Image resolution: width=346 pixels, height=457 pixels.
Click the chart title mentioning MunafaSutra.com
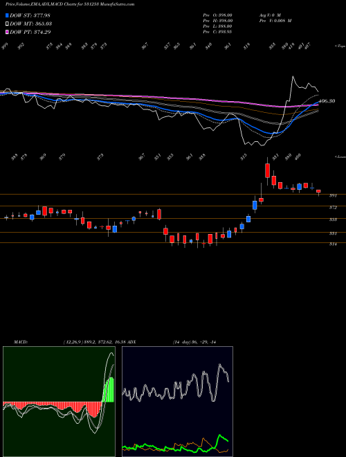click(x=70, y=4)
